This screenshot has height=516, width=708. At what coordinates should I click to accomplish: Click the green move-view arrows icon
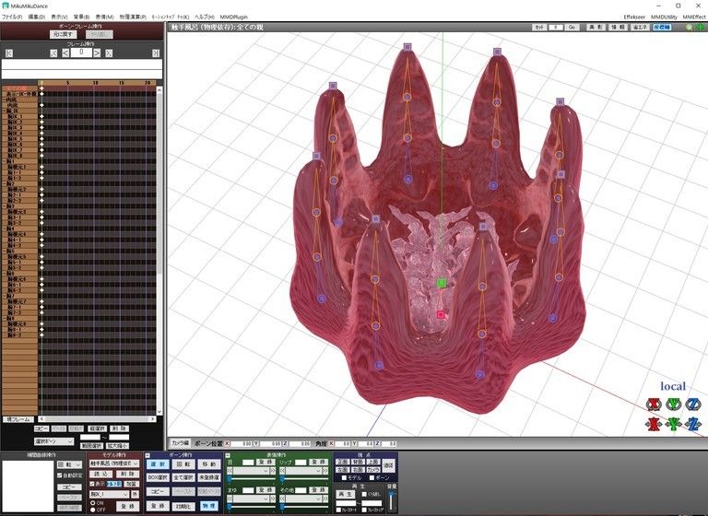(x=701, y=27)
